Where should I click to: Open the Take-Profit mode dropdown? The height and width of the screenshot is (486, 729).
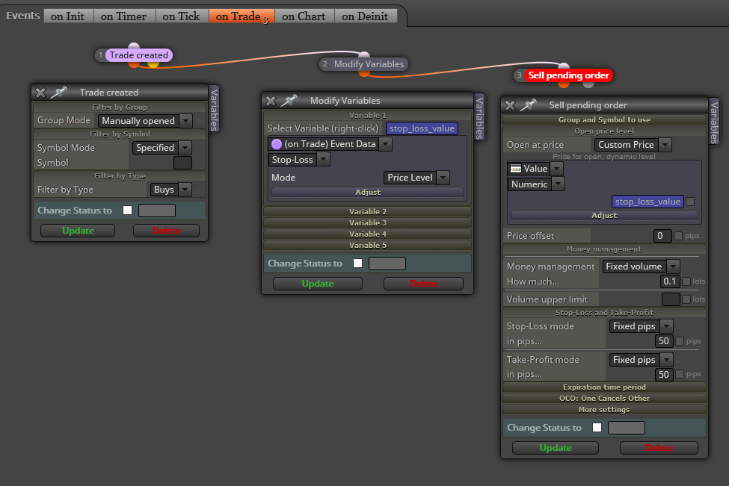pyautogui.click(x=641, y=360)
